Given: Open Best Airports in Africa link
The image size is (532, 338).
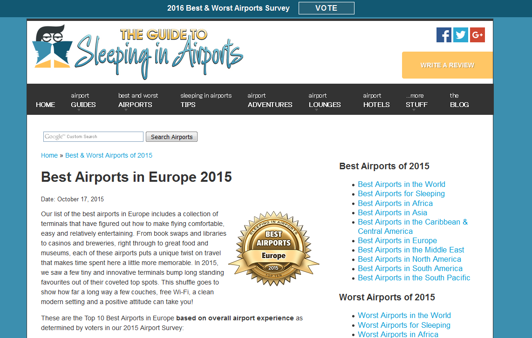Looking at the screenshot, I should [x=395, y=203].
